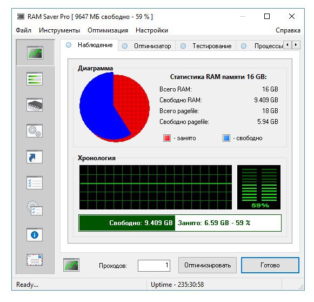The image size is (314, 302).
Task: Open the monitoring graph sidebar icon
Action: [x=35, y=52]
